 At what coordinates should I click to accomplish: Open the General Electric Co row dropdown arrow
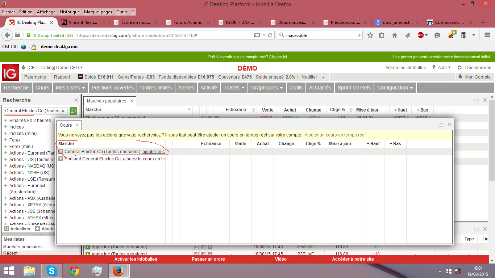point(61,152)
